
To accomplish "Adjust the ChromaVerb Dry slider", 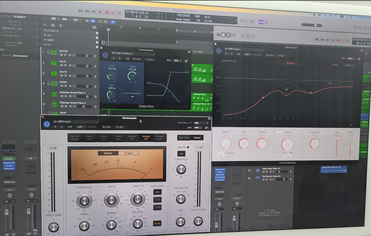I will coord(337,147).
